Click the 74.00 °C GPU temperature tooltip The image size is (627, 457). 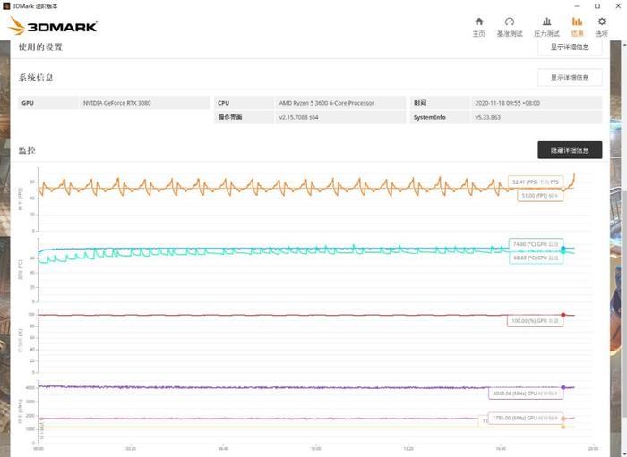click(x=536, y=244)
